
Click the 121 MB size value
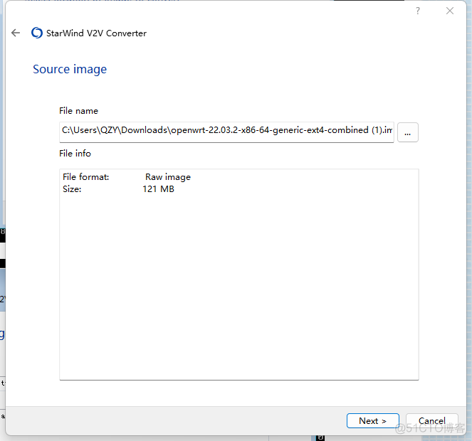[158, 189]
